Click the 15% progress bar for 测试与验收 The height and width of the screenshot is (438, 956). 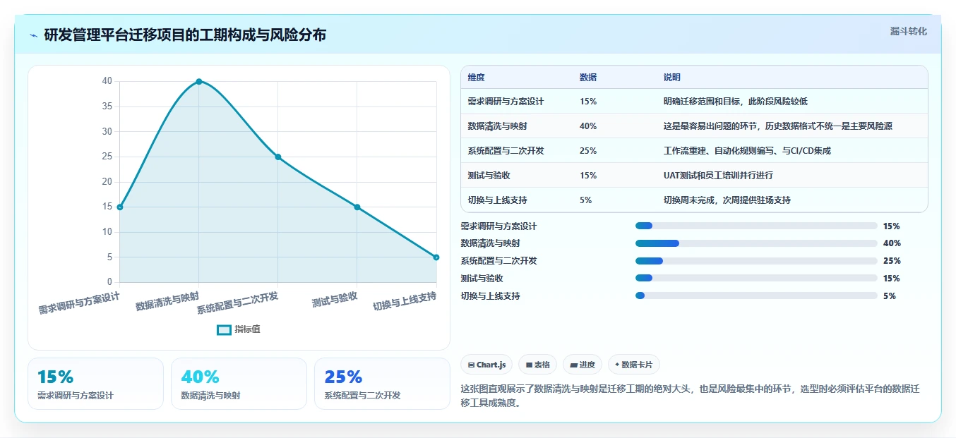(x=756, y=279)
